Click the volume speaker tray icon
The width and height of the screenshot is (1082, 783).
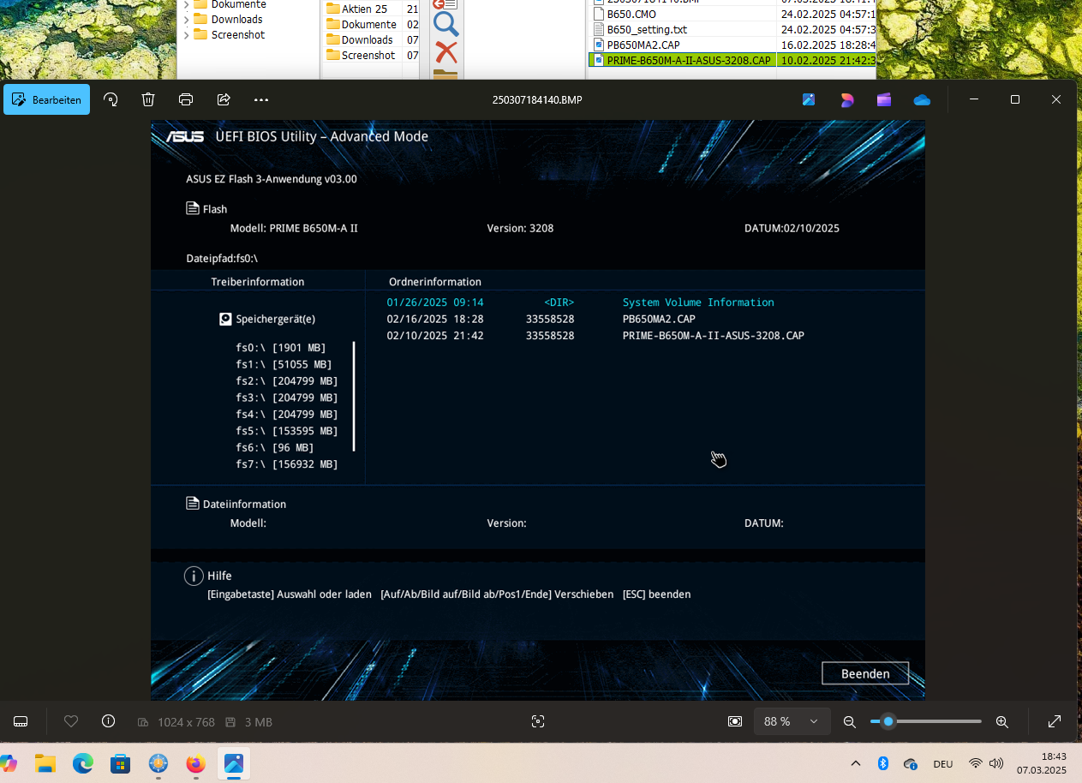996,763
